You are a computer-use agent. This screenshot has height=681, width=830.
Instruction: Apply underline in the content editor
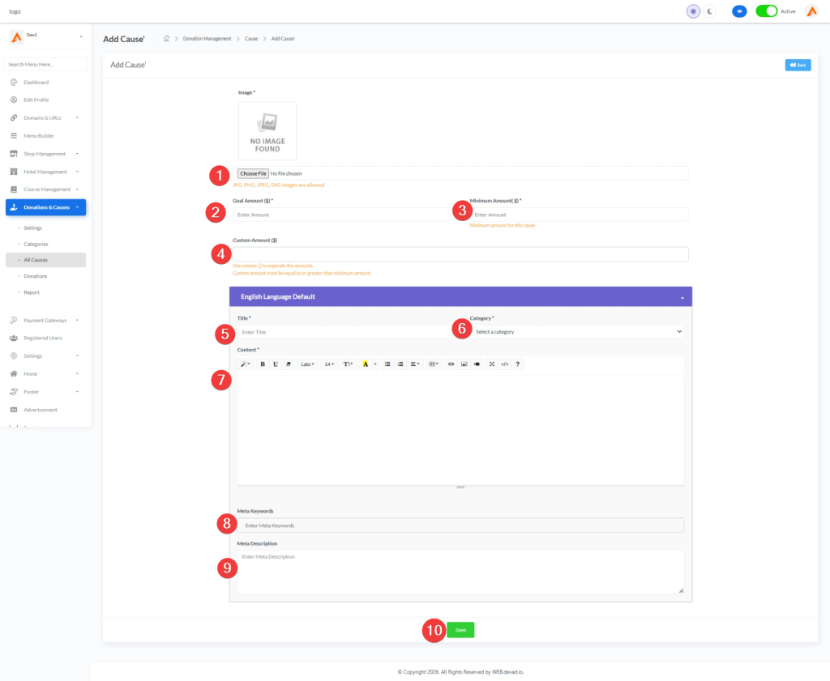(276, 364)
